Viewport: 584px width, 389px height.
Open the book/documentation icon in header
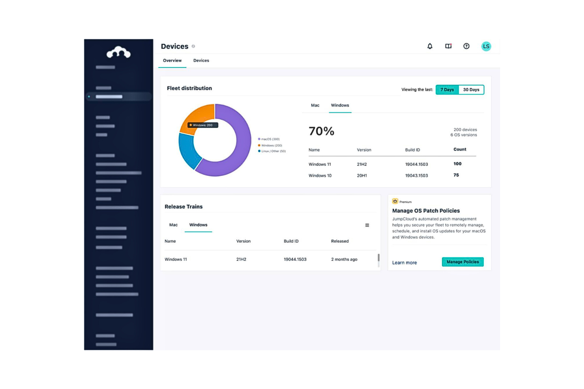(x=448, y=46)
